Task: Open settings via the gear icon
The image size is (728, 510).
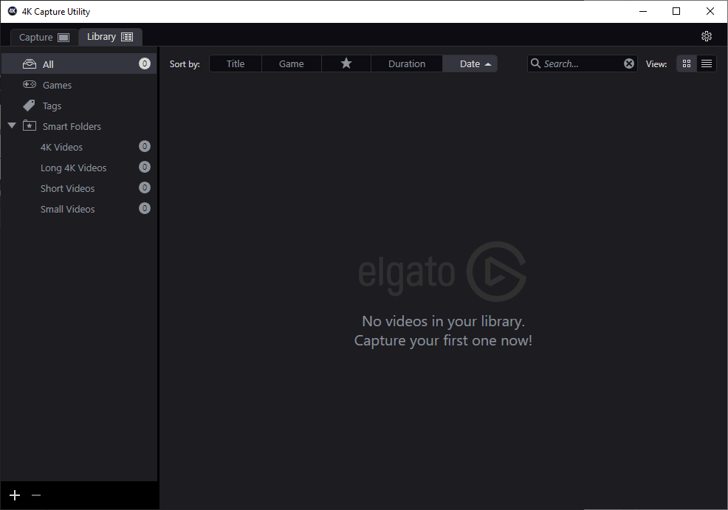Action: pyautogui.click(x=706, y=36)
